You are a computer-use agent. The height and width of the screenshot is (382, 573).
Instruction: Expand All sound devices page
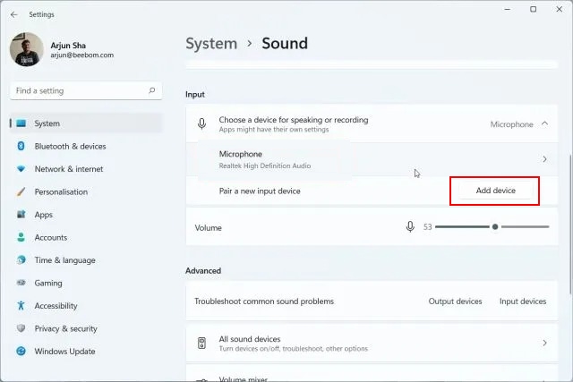(544, 343)
